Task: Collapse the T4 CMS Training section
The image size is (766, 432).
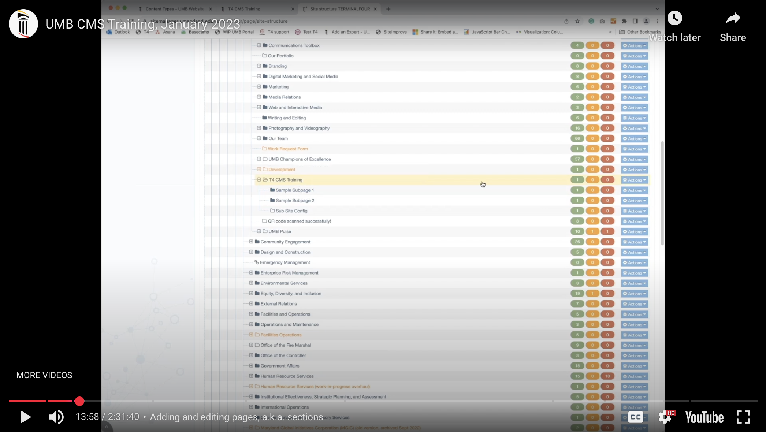Action: (259, 180)
